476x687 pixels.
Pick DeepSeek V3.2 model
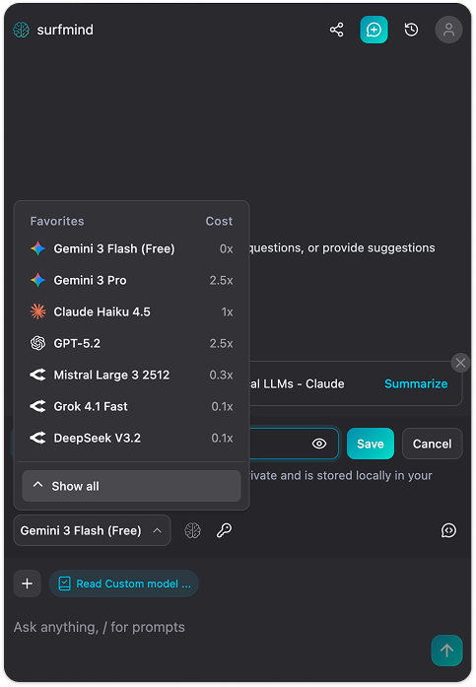pyautogui.click(x=131, y=438)
